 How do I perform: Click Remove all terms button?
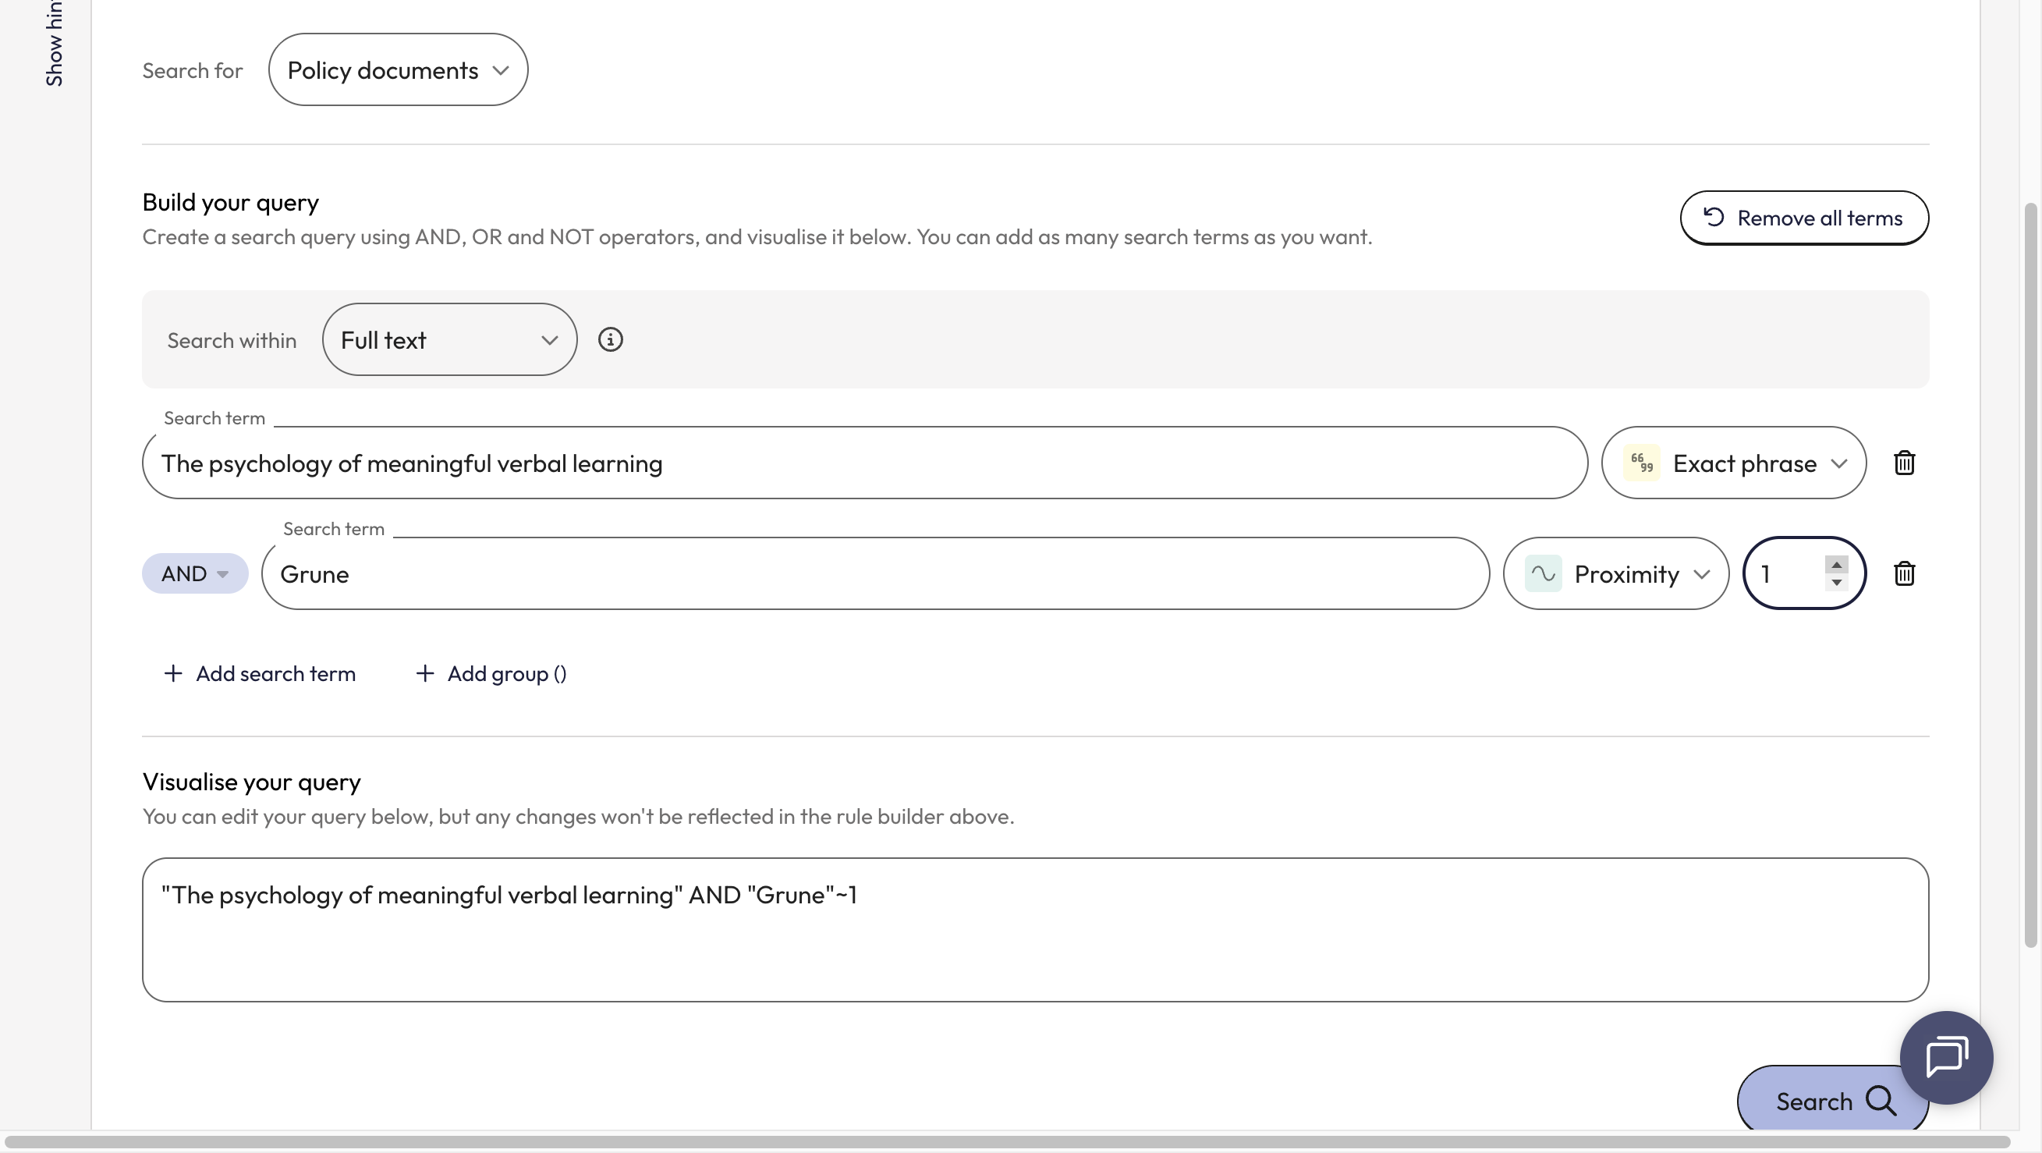tap(1804, 218)
